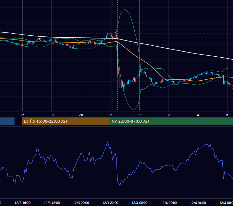
Task: Select the blue session bar before ロンドン
Action: pos(7,121)
